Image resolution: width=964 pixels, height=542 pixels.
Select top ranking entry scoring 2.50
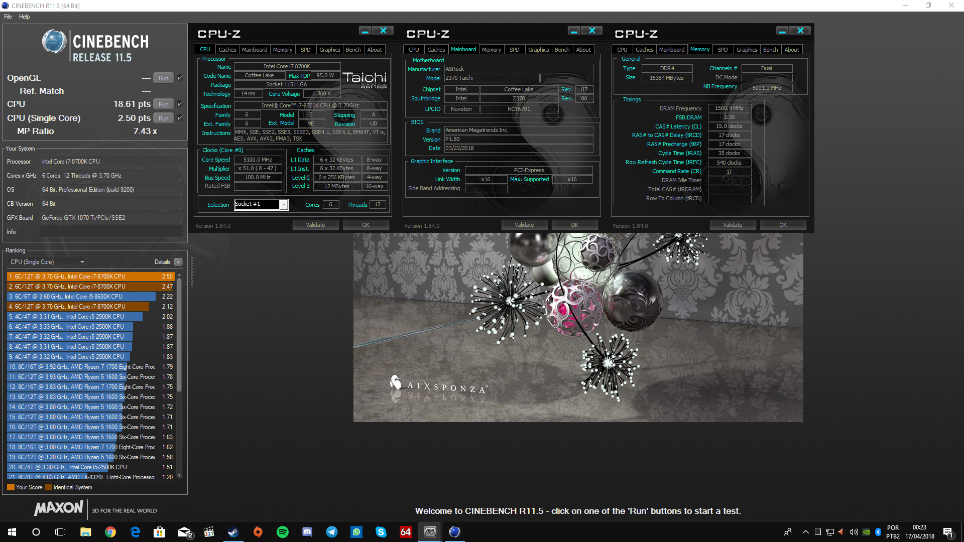coord(91,277)
